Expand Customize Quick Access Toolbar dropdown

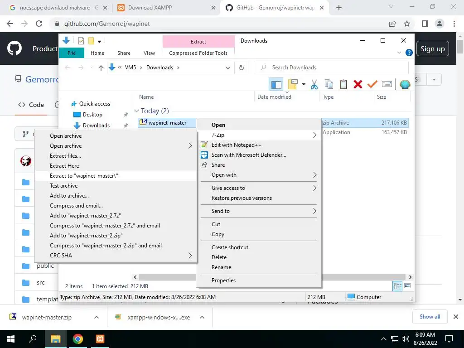pyautogui.click(x=99, y=41)
